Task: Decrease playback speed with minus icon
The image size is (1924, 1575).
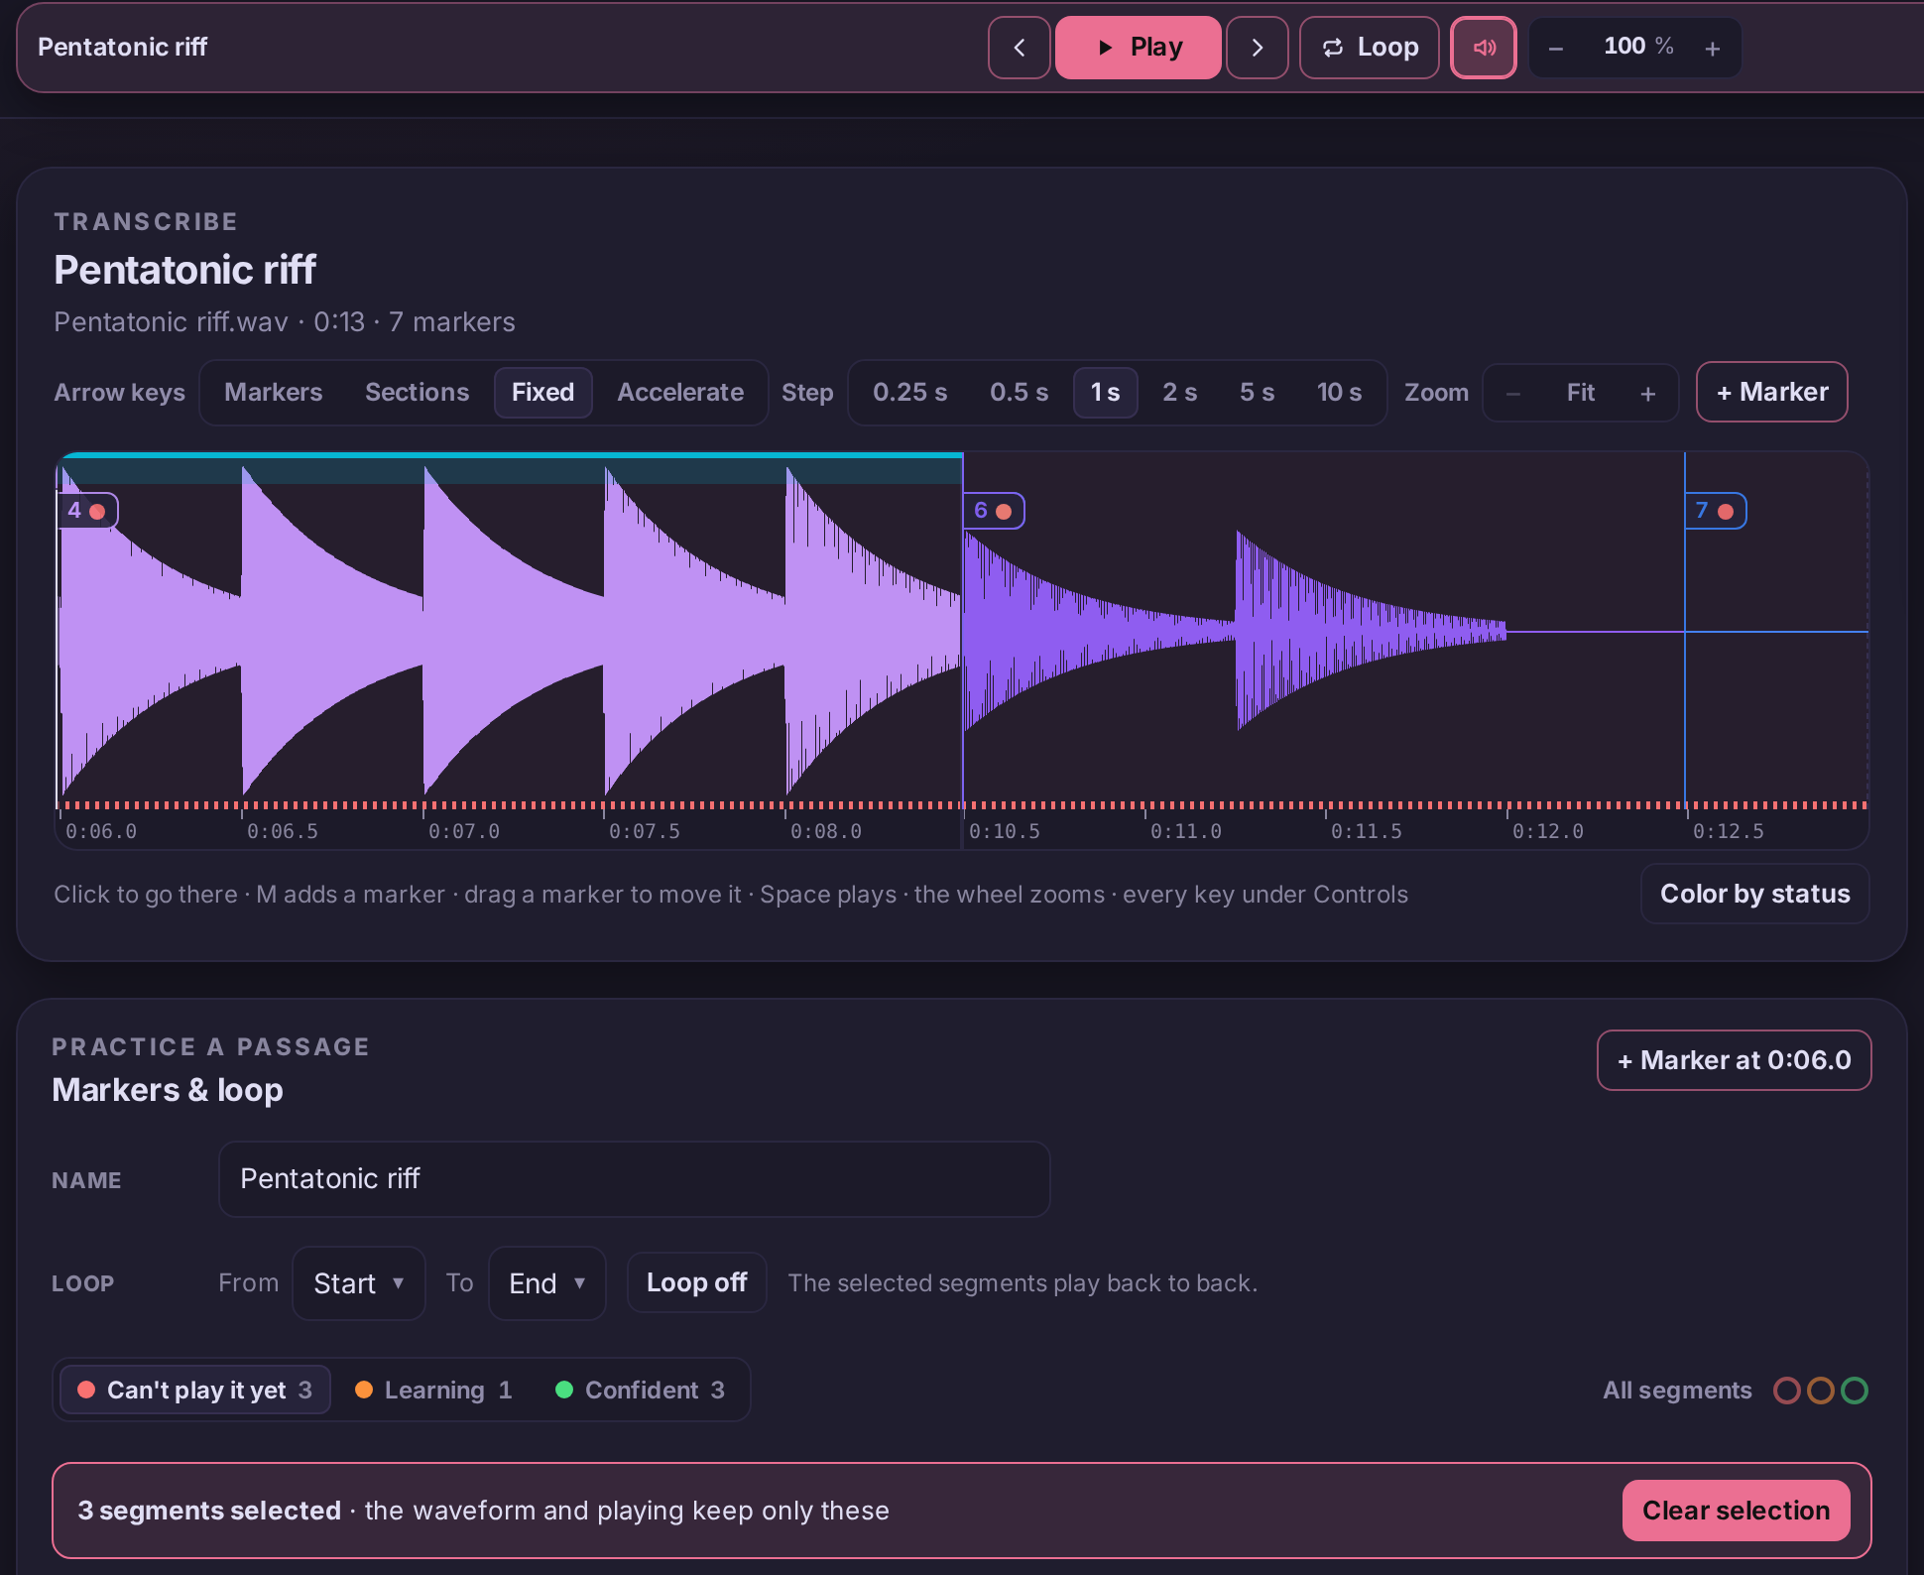Action: click(1556, 48)
